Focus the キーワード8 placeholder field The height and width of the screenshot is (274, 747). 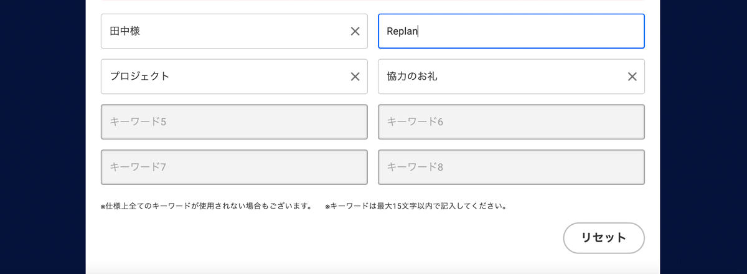click(x=511, y=167)
